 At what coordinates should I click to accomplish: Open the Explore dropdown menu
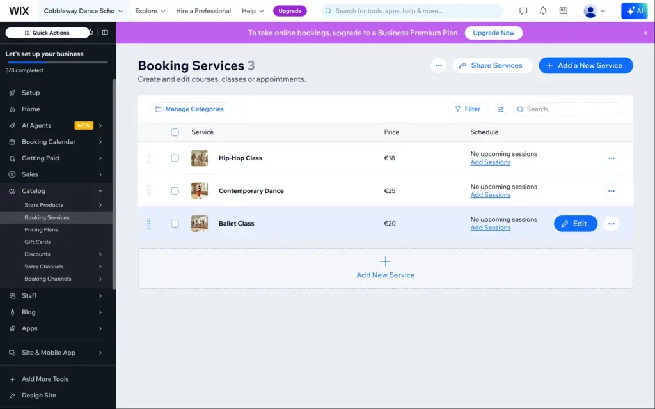[150, 11]
